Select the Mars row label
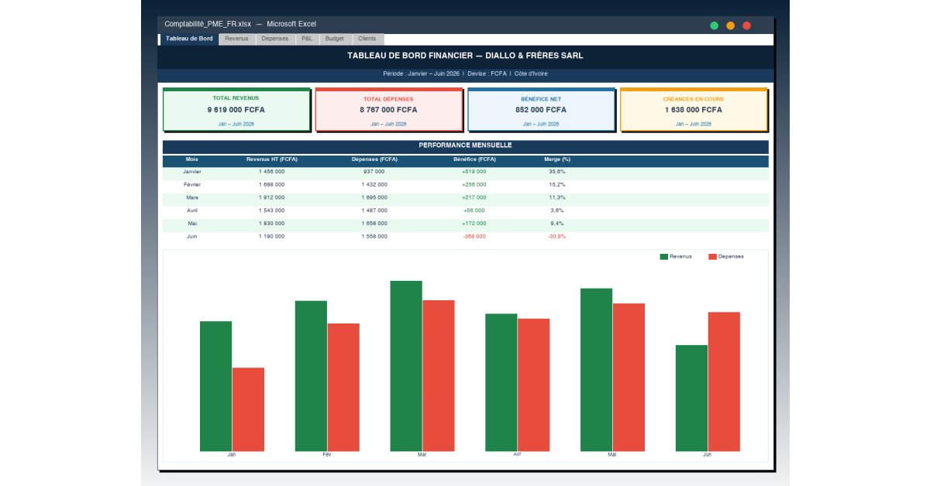930x486 pixels. pyautogui.click(x=192, y=197)
